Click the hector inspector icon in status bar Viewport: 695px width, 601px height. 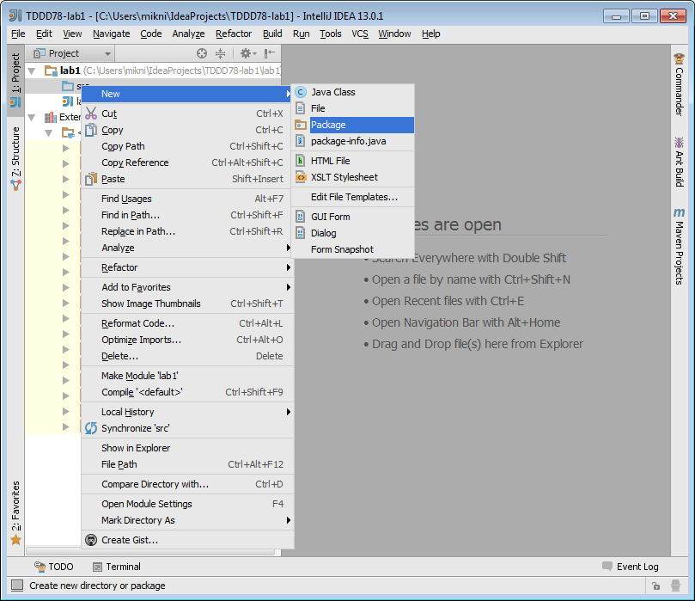coord(675,586)
